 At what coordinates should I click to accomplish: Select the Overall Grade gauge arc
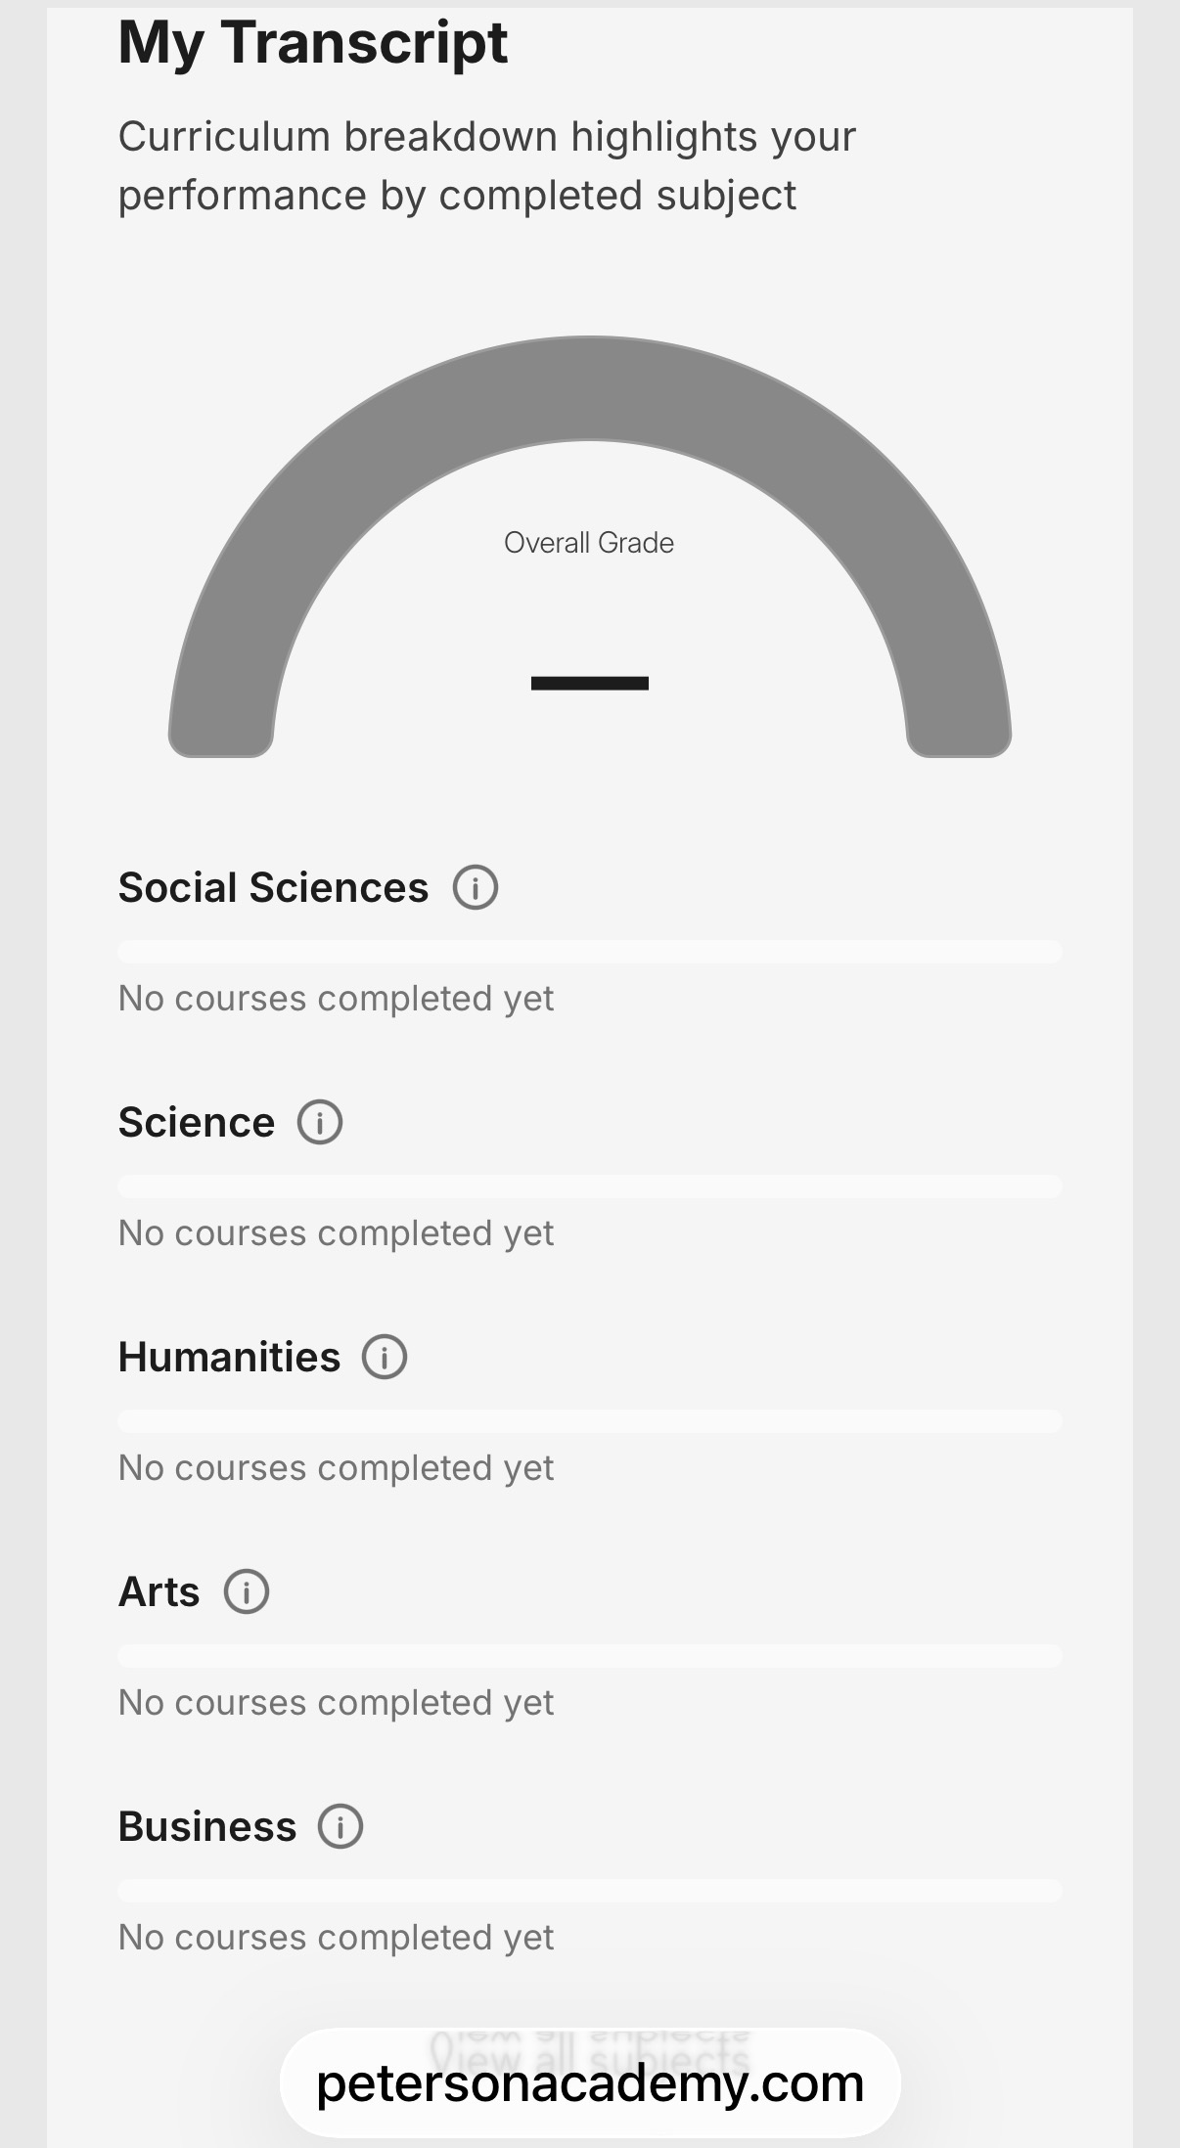pos(590,388)
